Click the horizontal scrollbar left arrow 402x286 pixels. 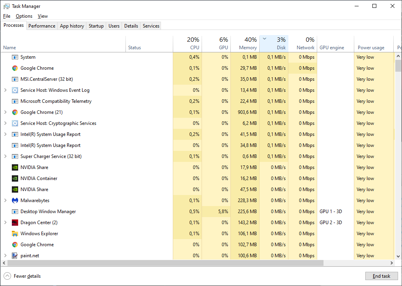point(4,263)
